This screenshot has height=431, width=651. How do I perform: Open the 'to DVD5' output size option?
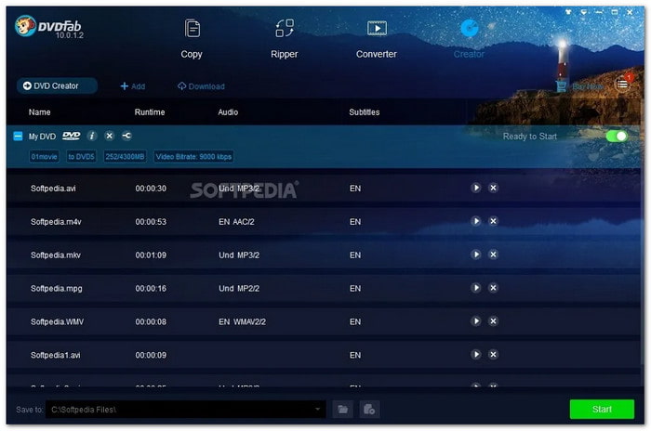click(82, 157)
